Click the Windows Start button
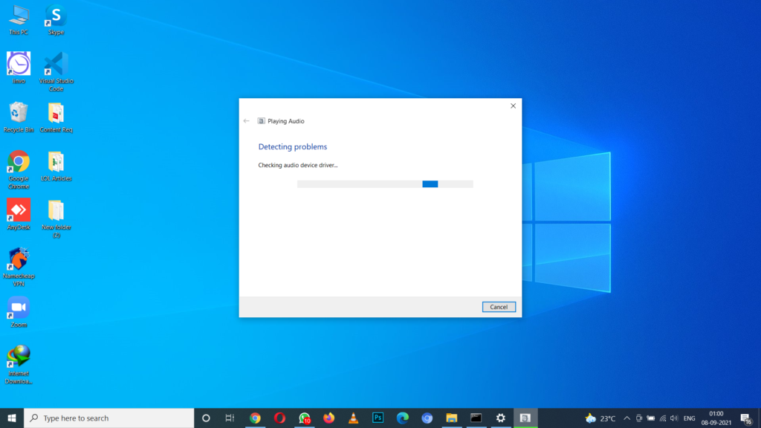Viewport: 761px width, 428px height. tap(12, 418)
